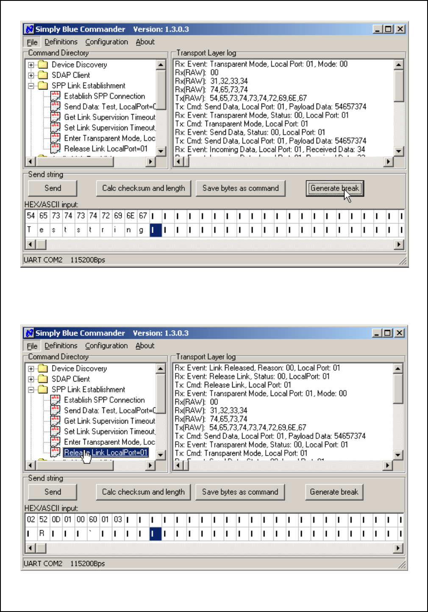Collapse SPP Link Establishment node in lower window
The height and width of the screenshot is (612, 428).
31,390
